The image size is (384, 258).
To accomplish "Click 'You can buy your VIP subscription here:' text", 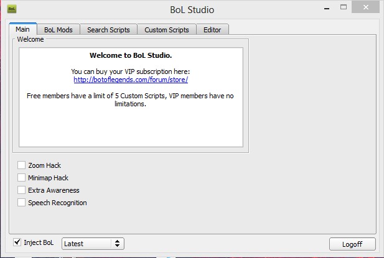I will pos(131,71).
